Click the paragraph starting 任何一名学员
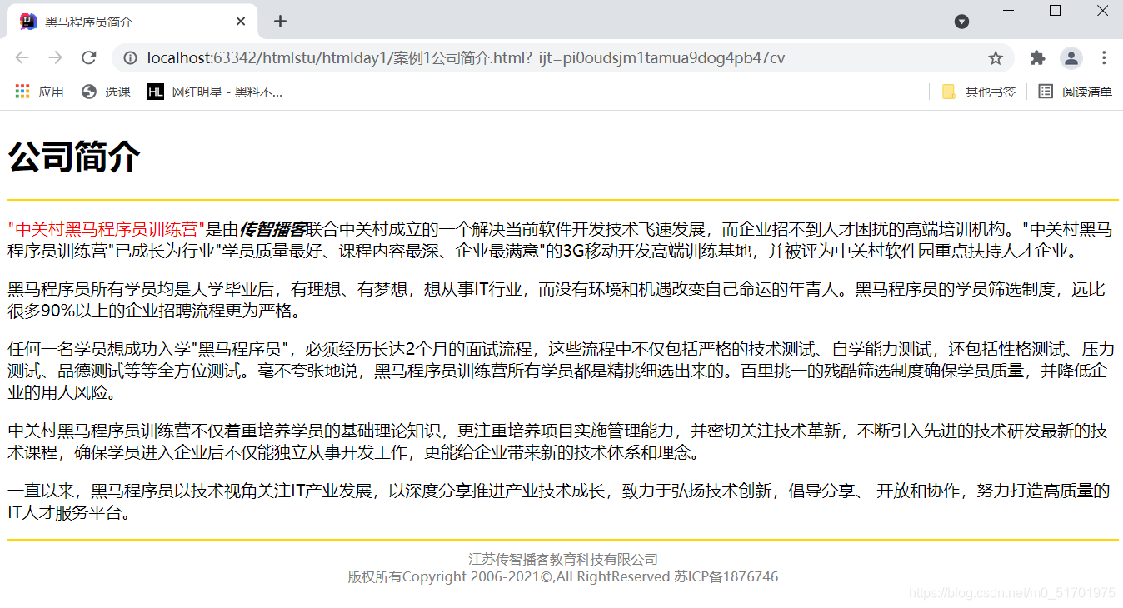 click(561, 371)
